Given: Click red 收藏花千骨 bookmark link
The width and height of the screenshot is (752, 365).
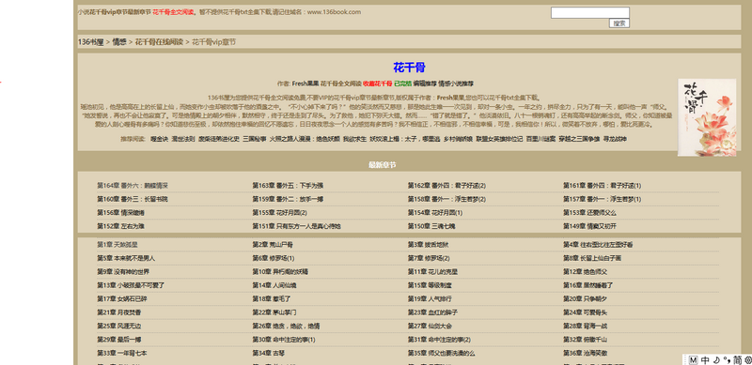Looking at the screenshot, I should point(378,84).
